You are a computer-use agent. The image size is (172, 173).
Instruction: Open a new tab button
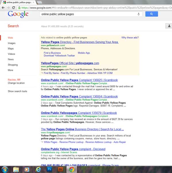[39, 2]
